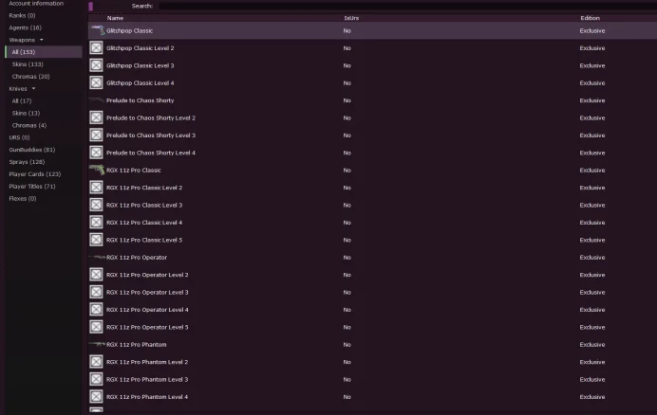Select Chromas (4) under Knives
Screen dimensions: 657x415
pyautogui.click(x=28, y=125)
